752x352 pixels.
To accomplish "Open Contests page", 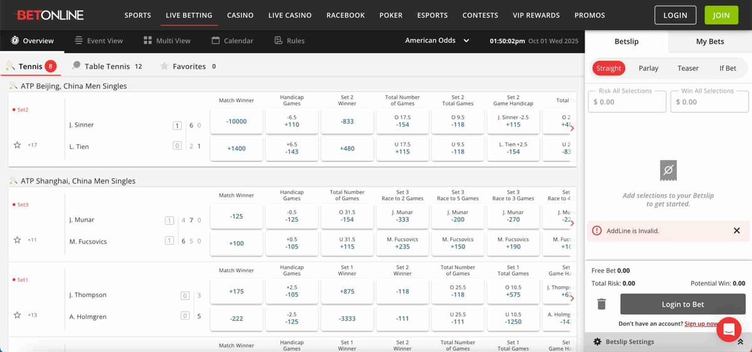I will [480, 15].
